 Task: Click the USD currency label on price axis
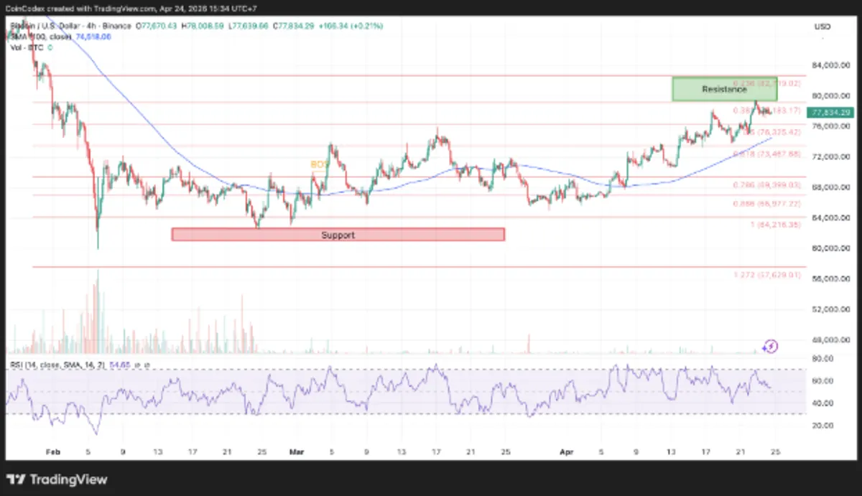coord(822,27)
